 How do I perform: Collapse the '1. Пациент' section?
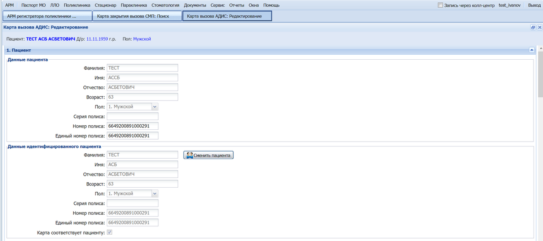pos(532,50)
